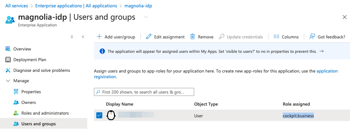Collapse the sidebar with double chevron
Image resolution: width=354 pixels, height=131 pixels.
tap(83, 37)
